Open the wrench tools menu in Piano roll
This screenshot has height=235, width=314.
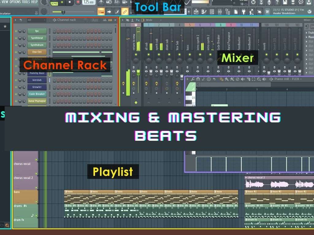point(193,79)
